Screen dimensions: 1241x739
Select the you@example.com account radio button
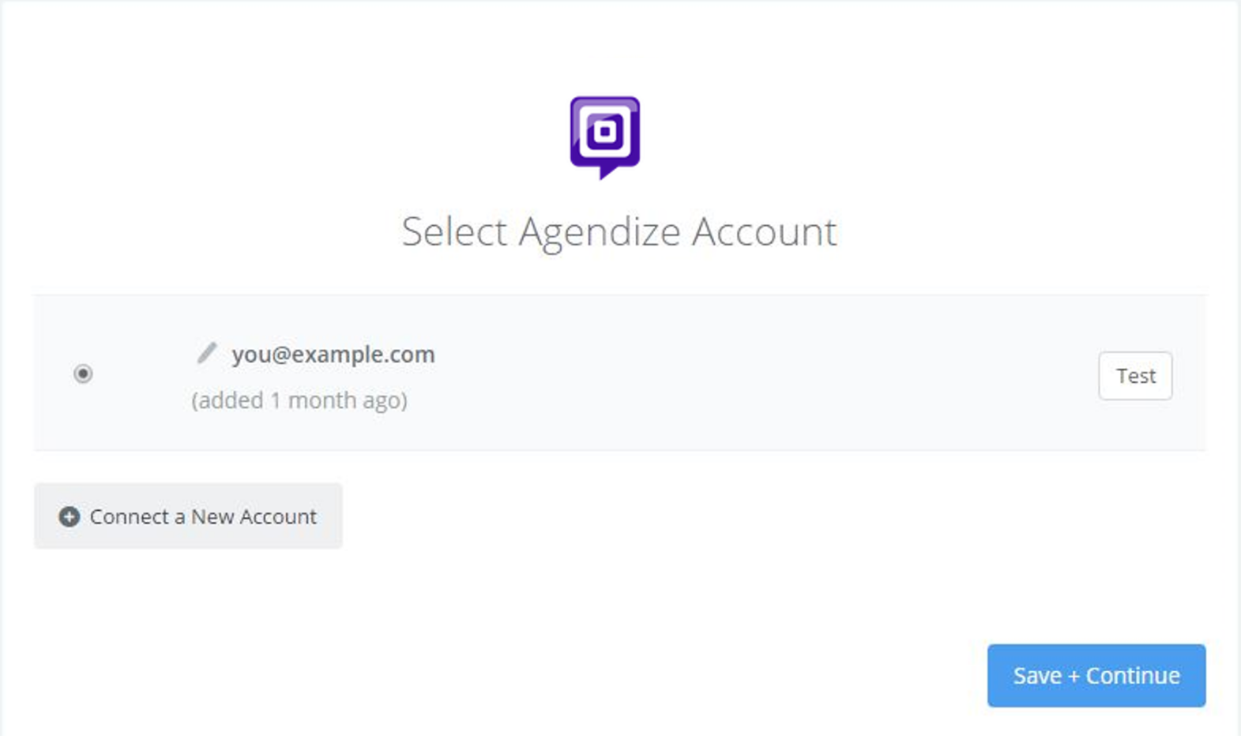[x=83, y=373]
